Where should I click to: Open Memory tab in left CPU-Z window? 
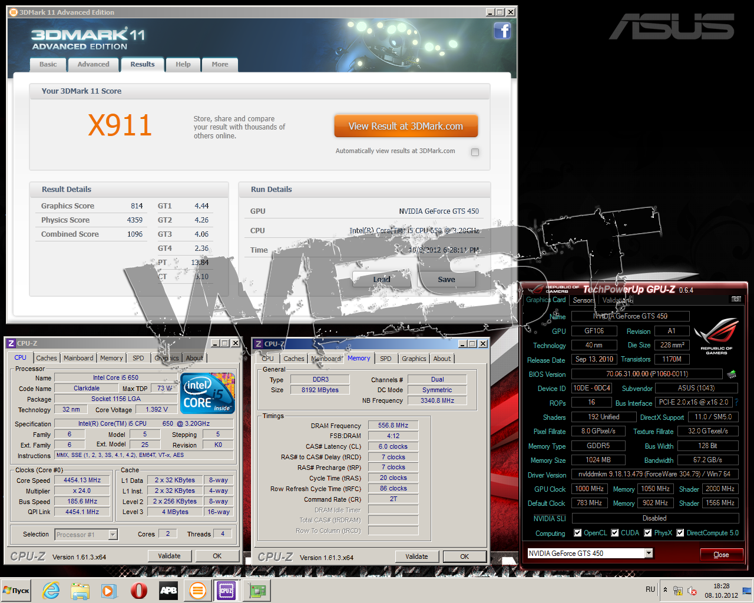point(111,358)
